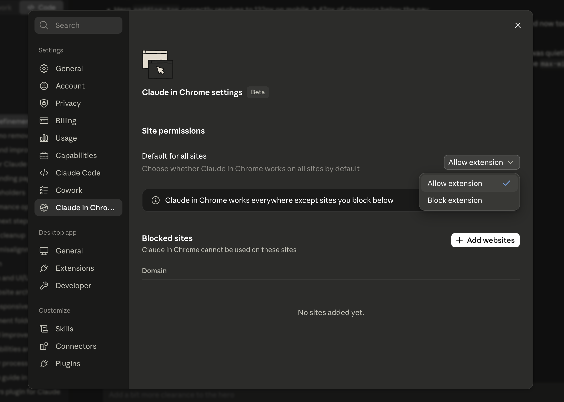Click the Usage bar chart icon
This screenshot has width=564, height=402.
(x=44, y=138)
